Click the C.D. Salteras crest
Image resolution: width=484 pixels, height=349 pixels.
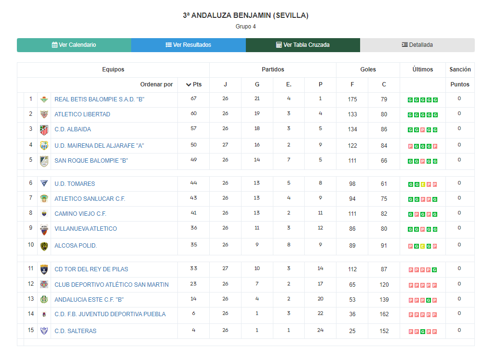tap(44, 331)
